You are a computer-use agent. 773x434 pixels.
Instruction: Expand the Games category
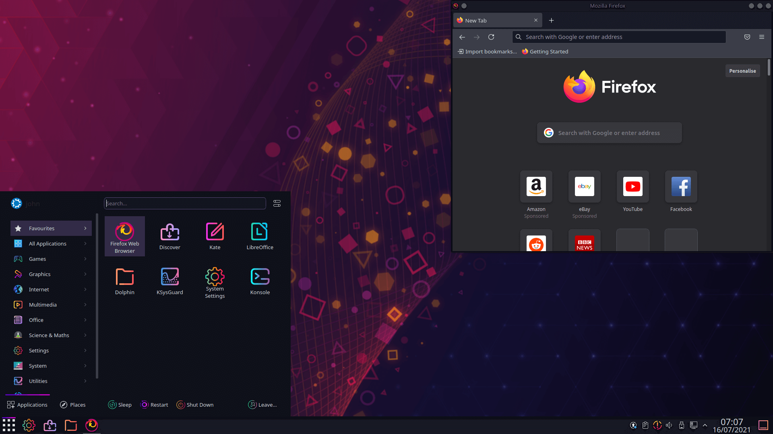pyautogui.click(x=51, y=259)
